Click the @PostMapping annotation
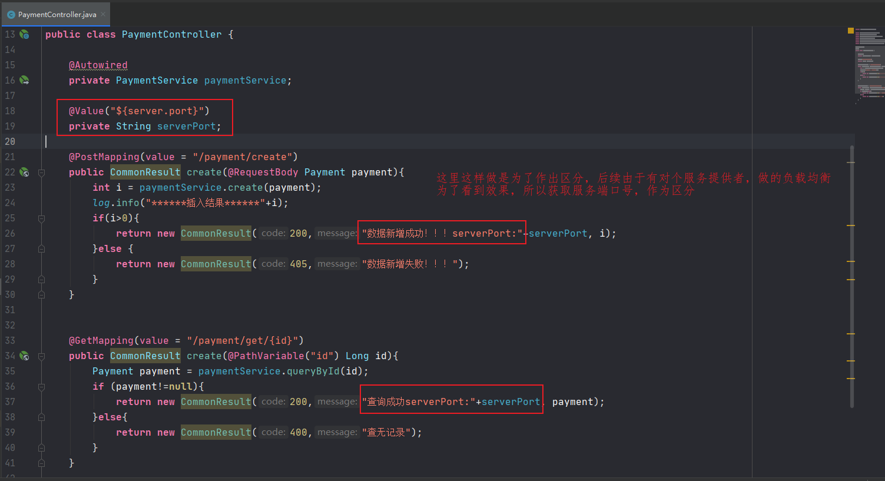Image resolution: width=885 pixels, height=481 pixels. (x=104, y=157)
